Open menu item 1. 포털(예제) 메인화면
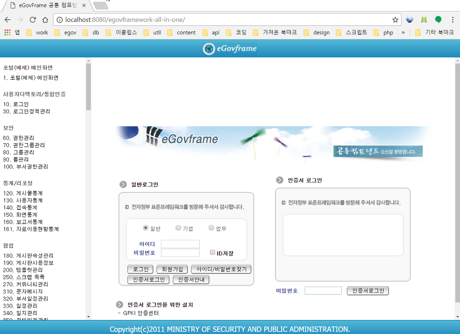This screenshot has width=460, height=334. [x=31, y=77]
